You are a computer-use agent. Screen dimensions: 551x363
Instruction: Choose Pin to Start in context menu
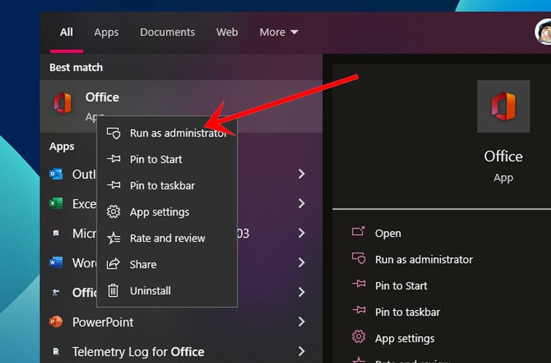pos(167,159)
